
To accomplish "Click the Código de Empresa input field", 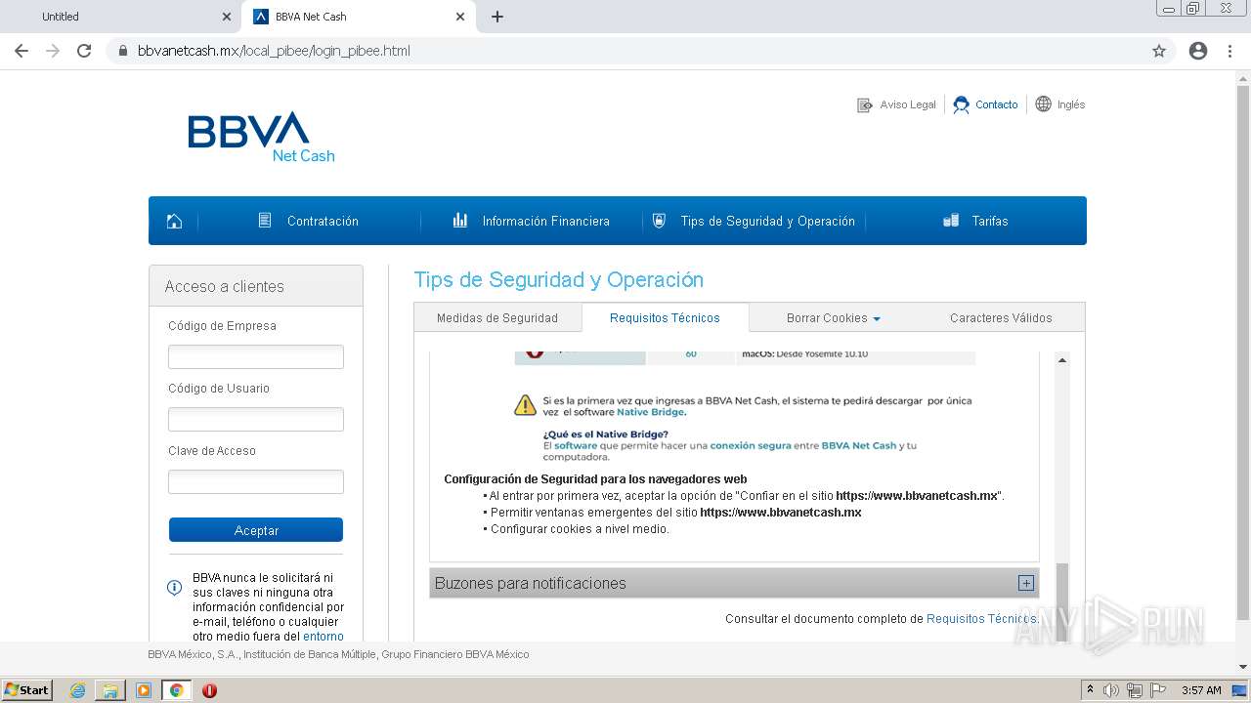I will (256, 357).
